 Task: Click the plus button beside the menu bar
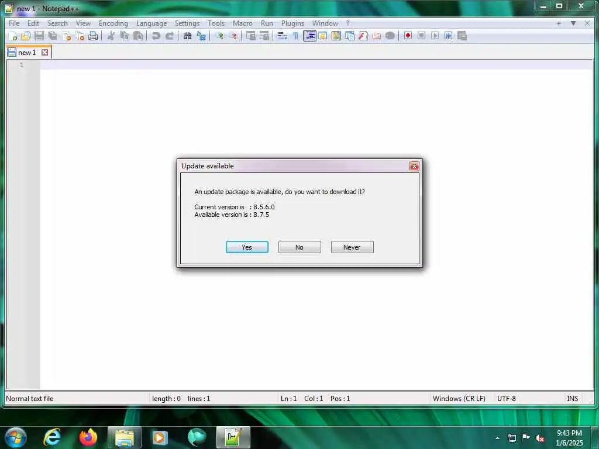[559, 23]
